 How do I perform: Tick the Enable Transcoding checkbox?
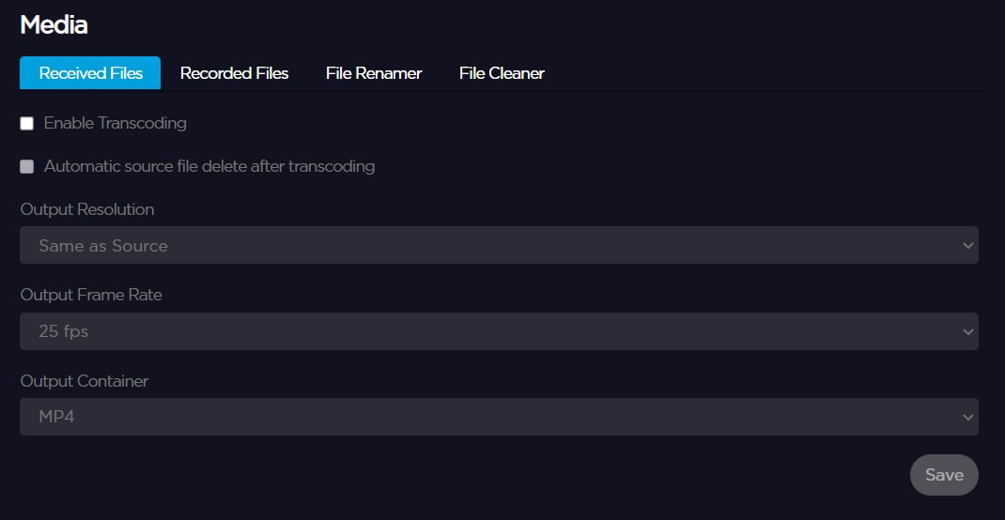pos(27,123)
